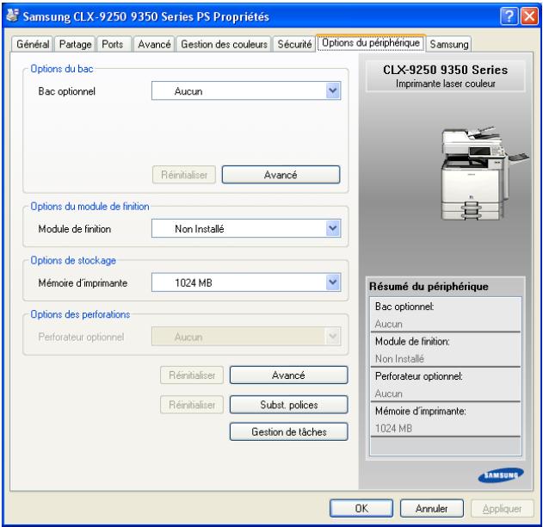Image resolution: width=543 pixels, height=527 pixels.
Task: Click Avancé button below Options des perforations
Action: [288, 375]
